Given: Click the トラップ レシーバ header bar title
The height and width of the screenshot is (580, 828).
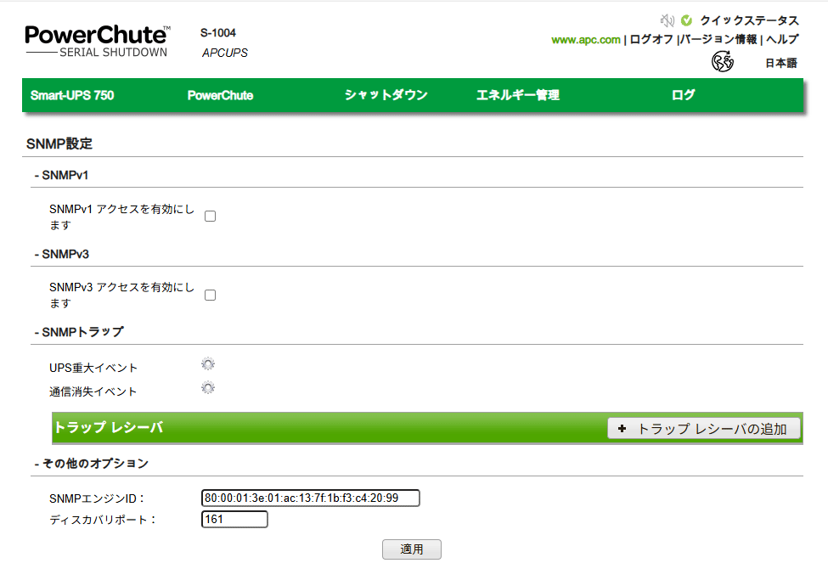Looking at the screenshot, I should [109, 427].
